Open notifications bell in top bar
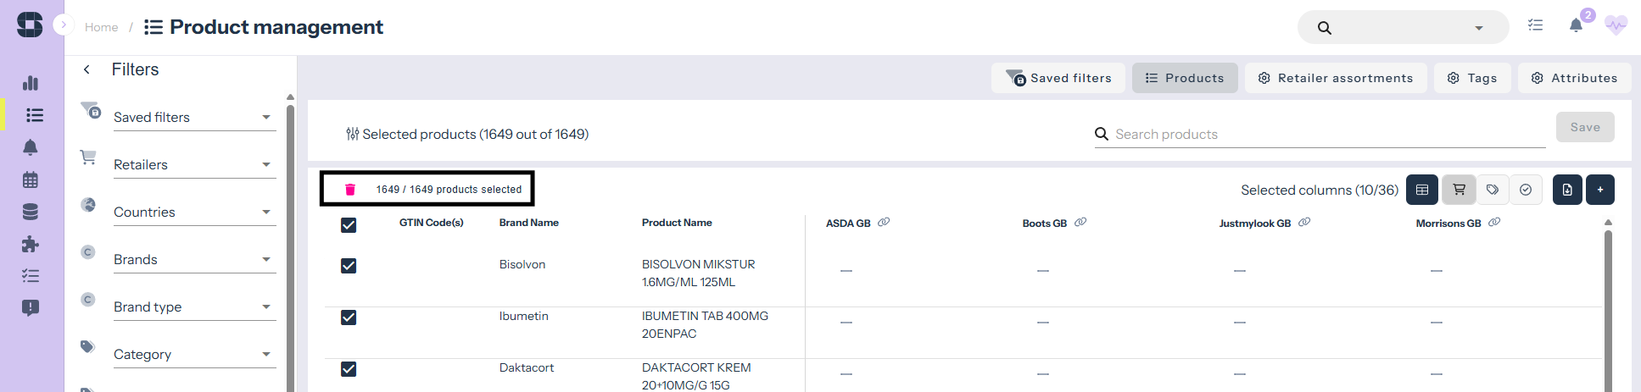The height and width of the screenshot is (392, 1641). pos(1576,25)
